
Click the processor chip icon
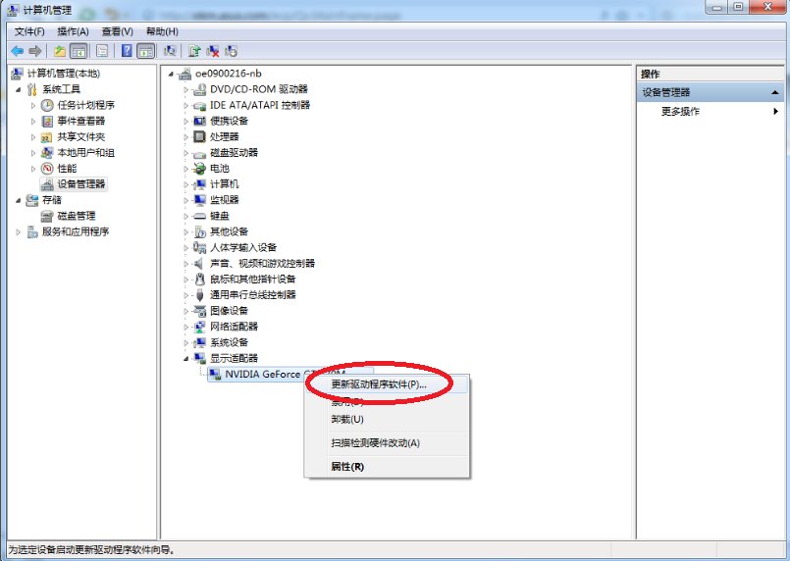pos(199,136)
